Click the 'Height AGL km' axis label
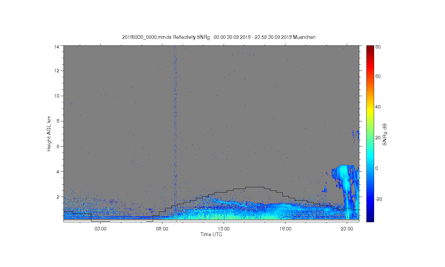This screenshot has height=267, width=445. coord(49,133)
